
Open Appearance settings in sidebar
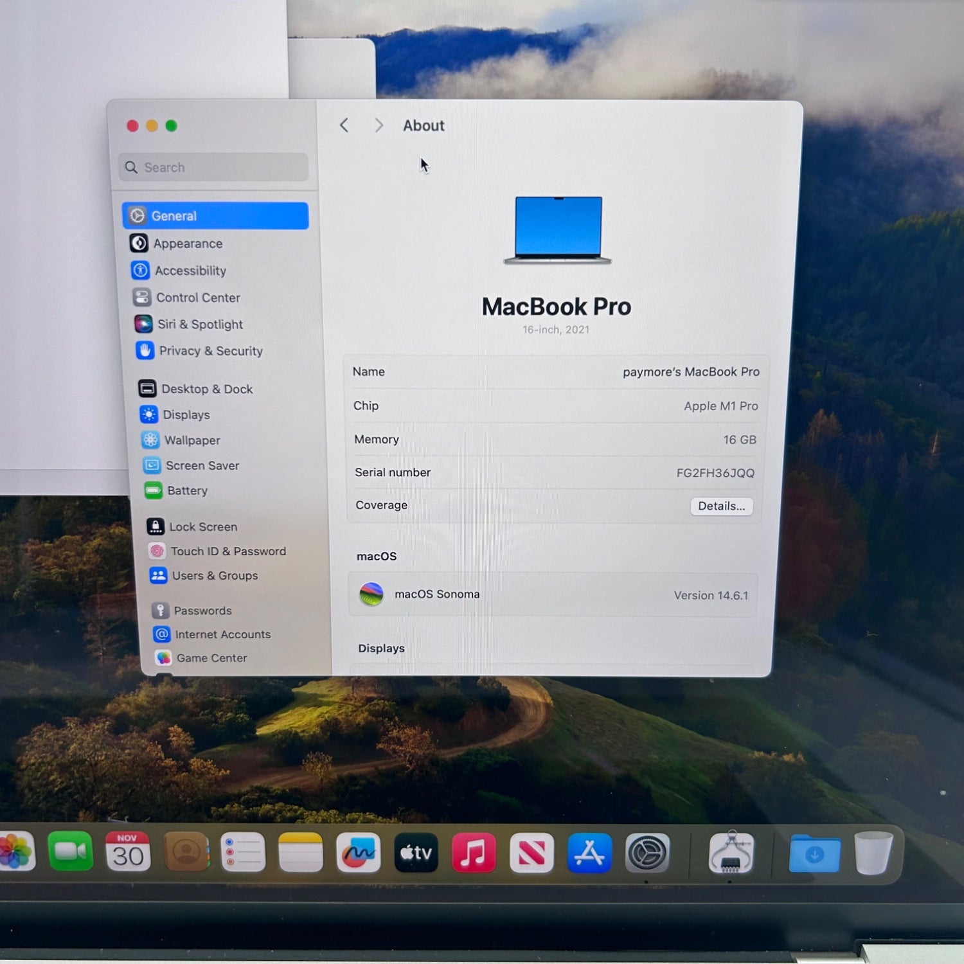pyautogui.click(x=187, y=244)
